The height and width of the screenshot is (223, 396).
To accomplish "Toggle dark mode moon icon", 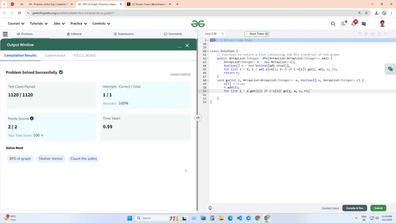I will coord(343,24).
